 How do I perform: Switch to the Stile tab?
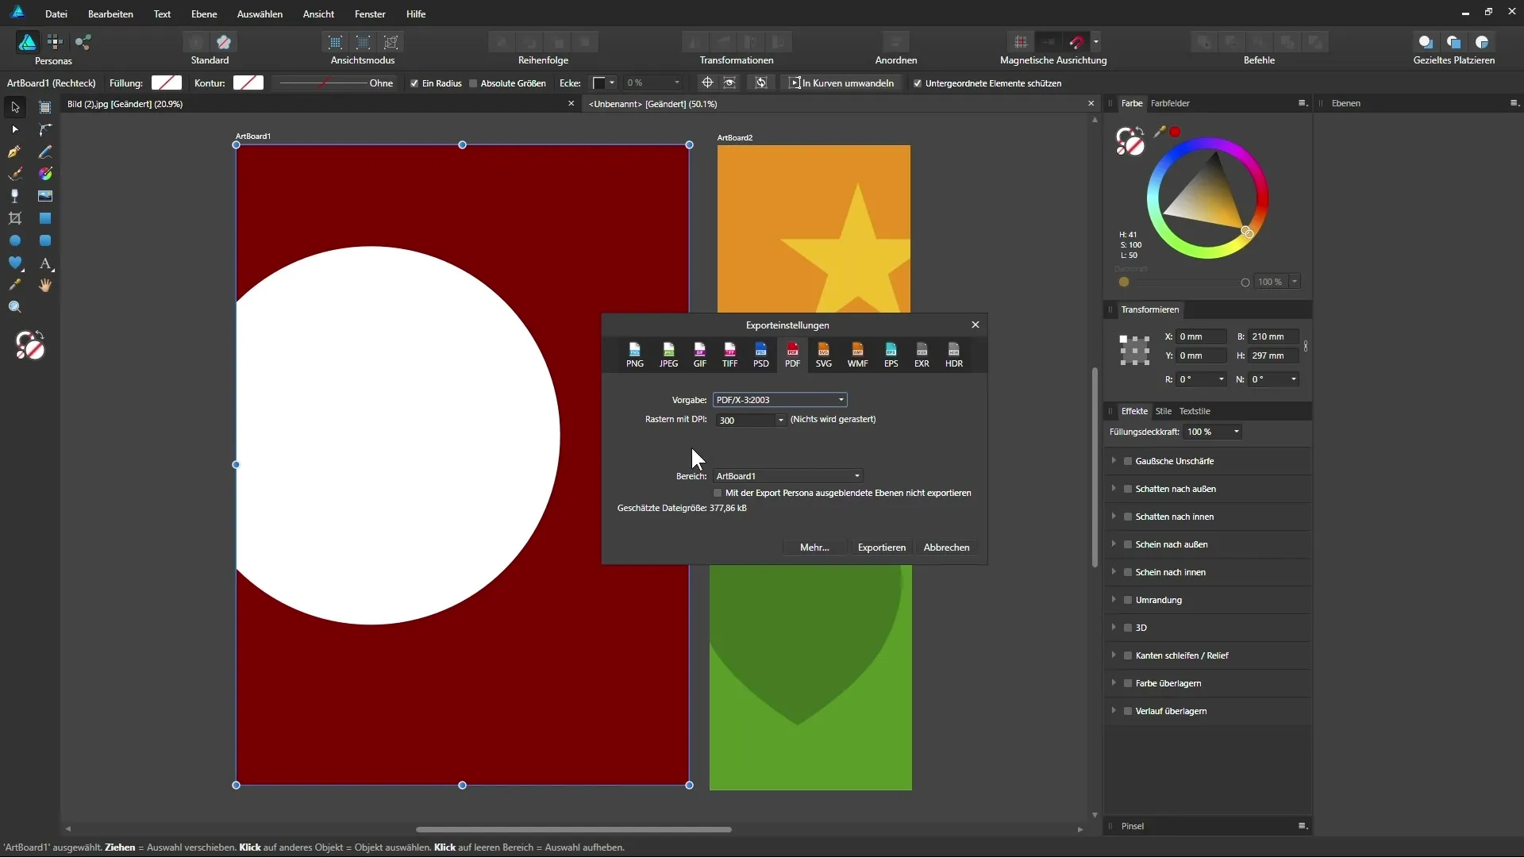(x=1163, y=411)
